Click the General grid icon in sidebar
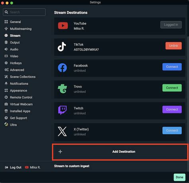 6,22
